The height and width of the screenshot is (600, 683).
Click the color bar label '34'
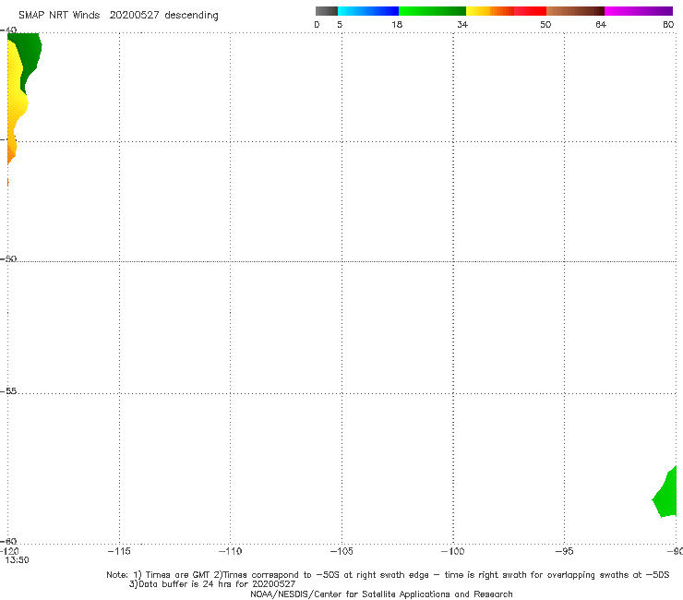(x=462, y=24)
